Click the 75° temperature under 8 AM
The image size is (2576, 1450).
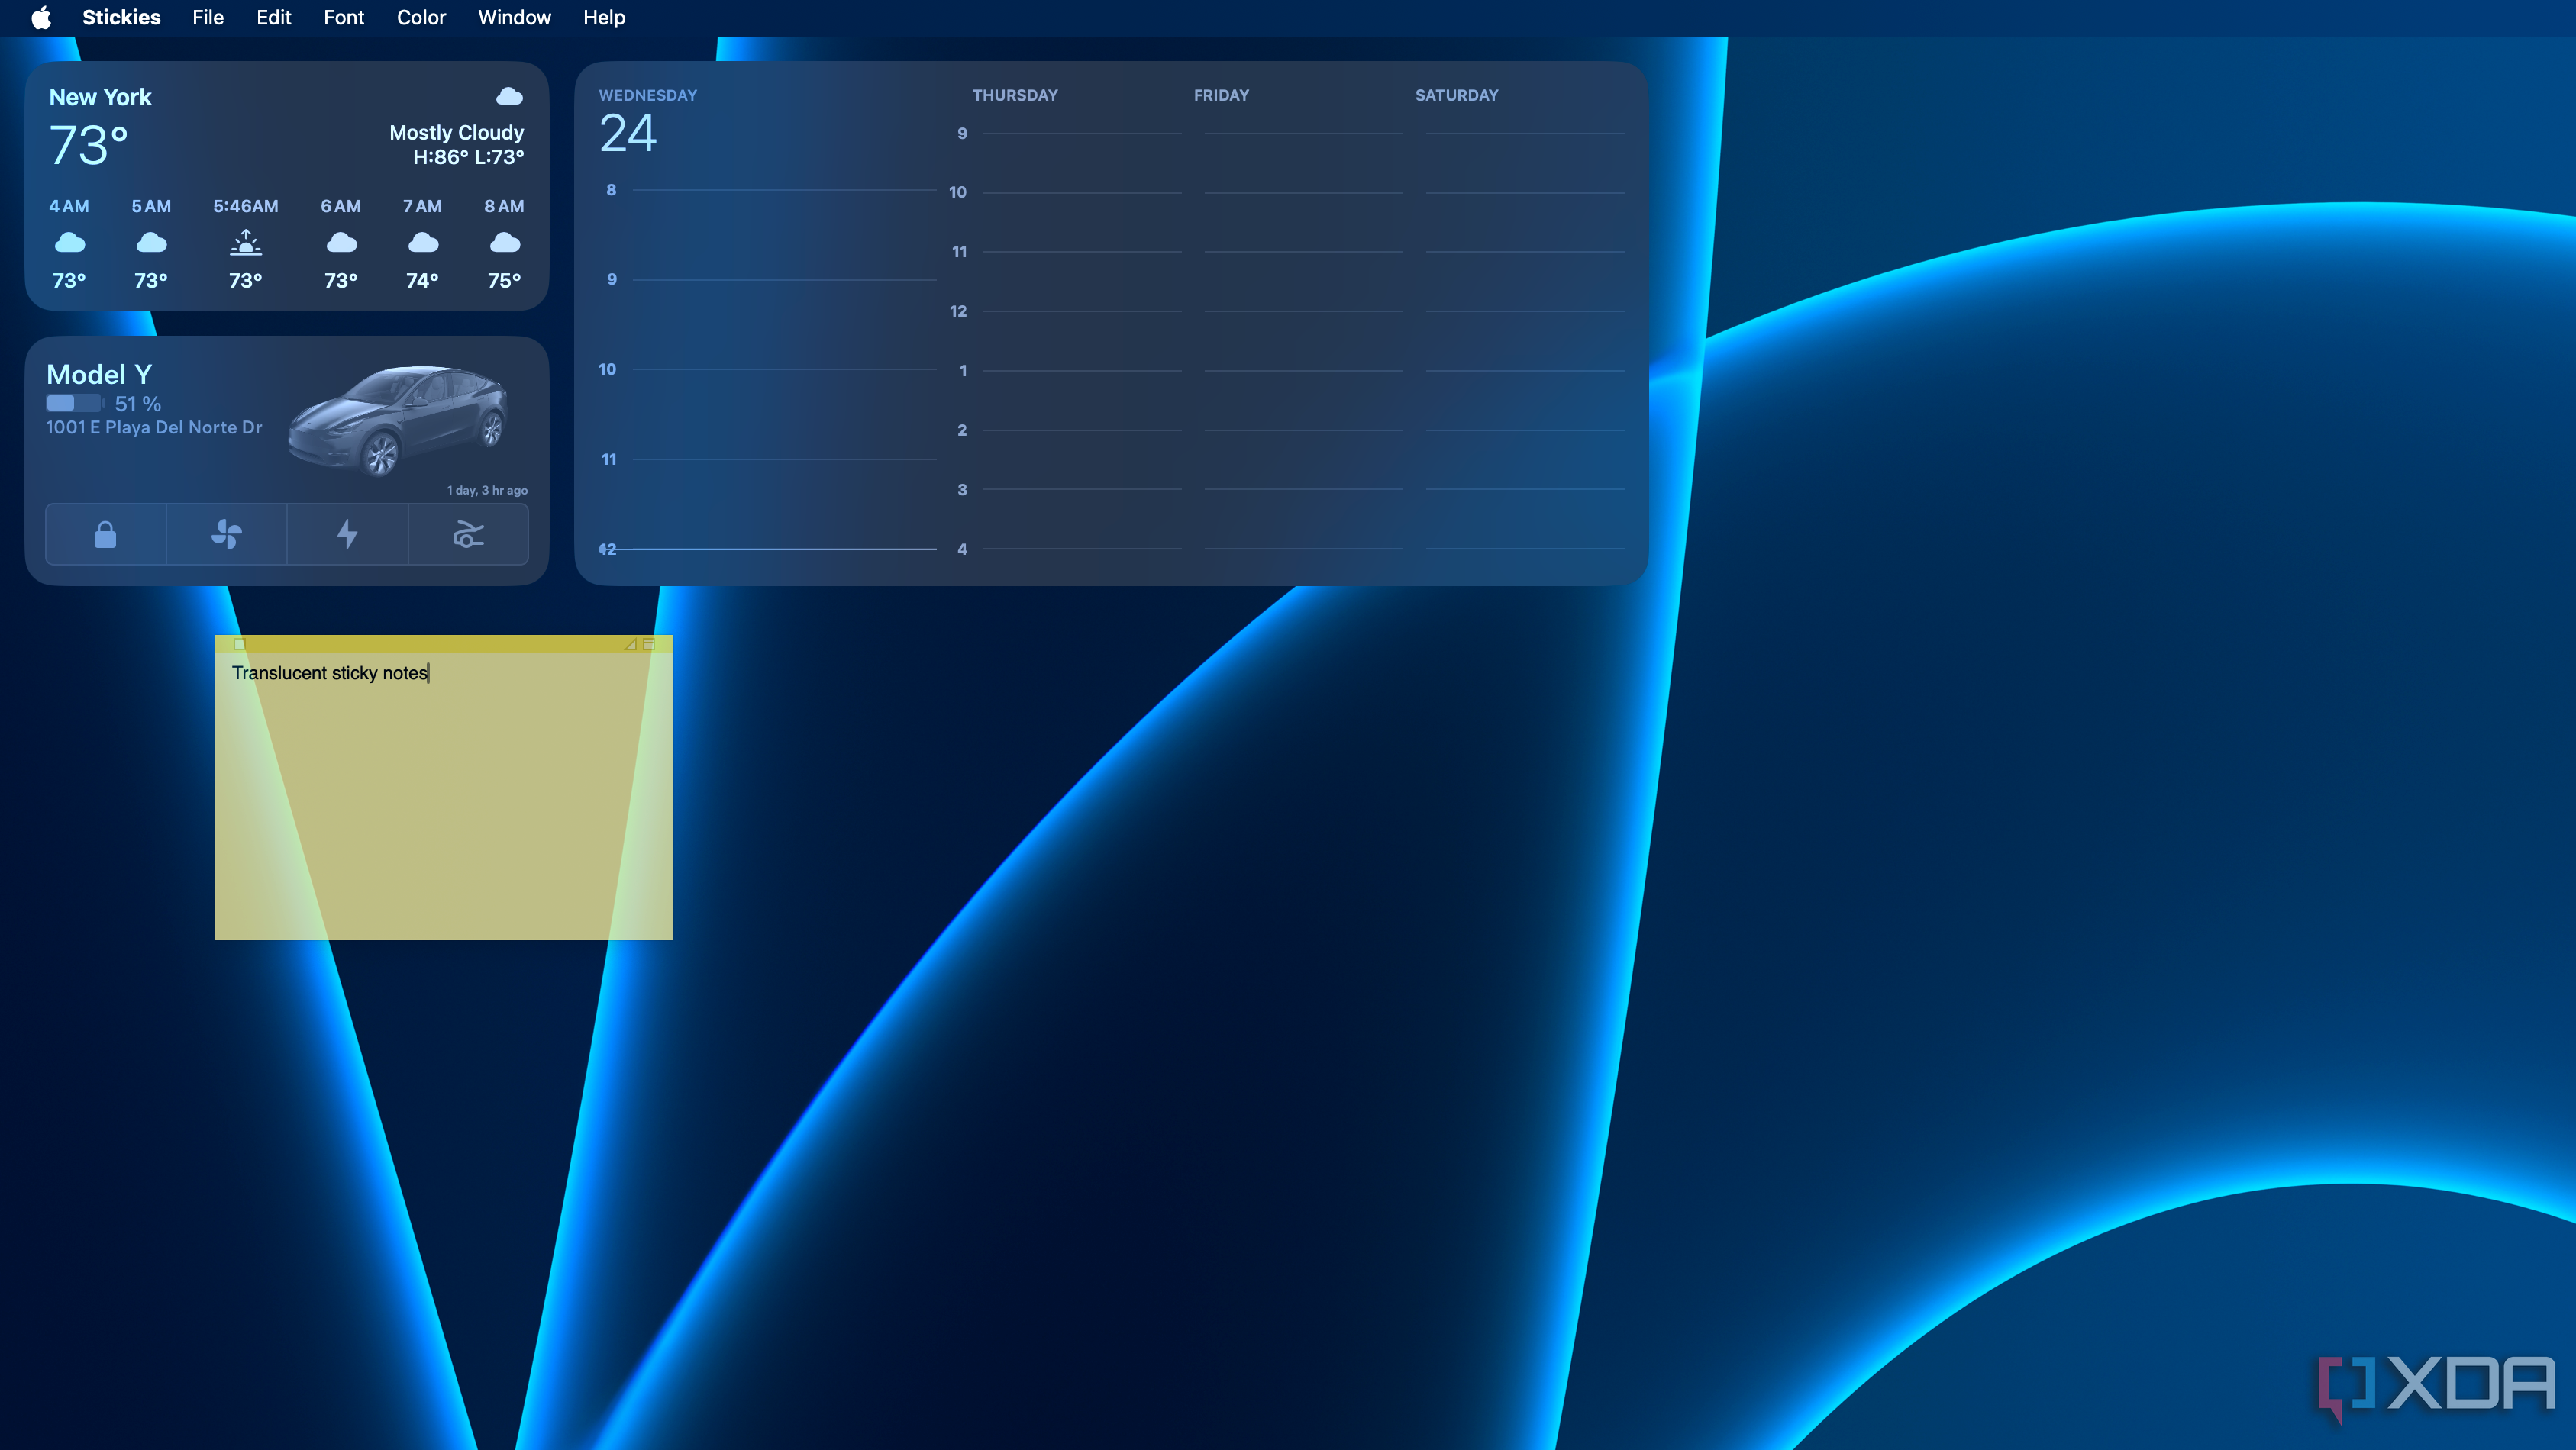tap(504, 281)
